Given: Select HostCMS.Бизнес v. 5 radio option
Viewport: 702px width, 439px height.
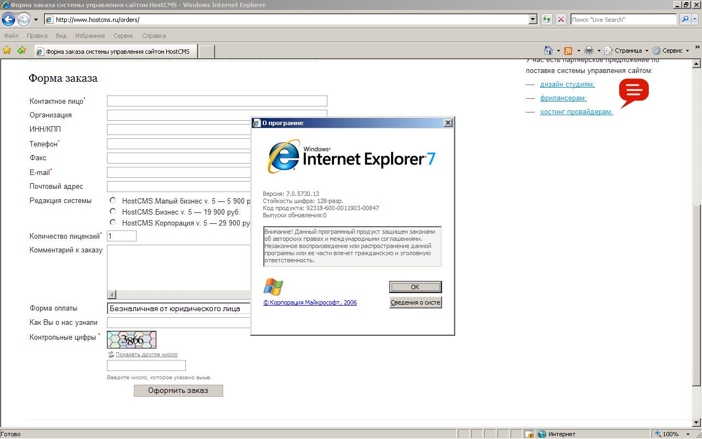Looking at the screenshot, I should tap(113, 211).
